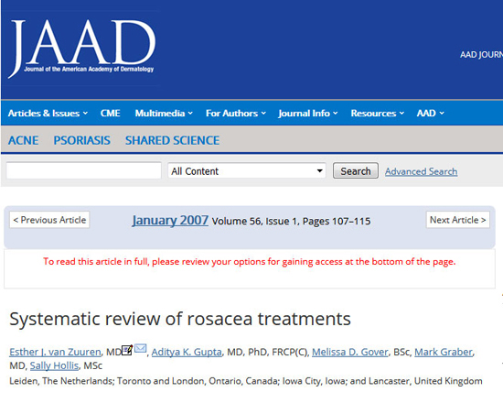This screenshot has width=503, height=403.
Task: Expand the Resources menu
Action: 377,114
